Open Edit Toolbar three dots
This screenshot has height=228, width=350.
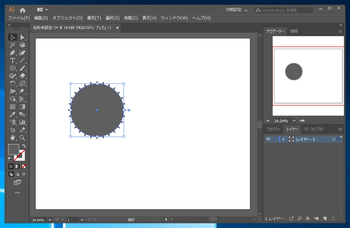17,193
